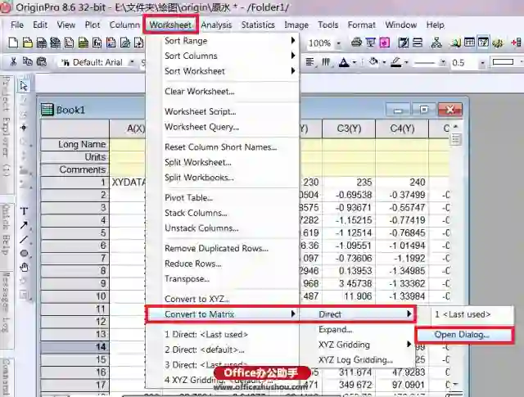Screen dimensions: 524x397
Task: Click the New Project icon
Action: click(x=13, y=43)
